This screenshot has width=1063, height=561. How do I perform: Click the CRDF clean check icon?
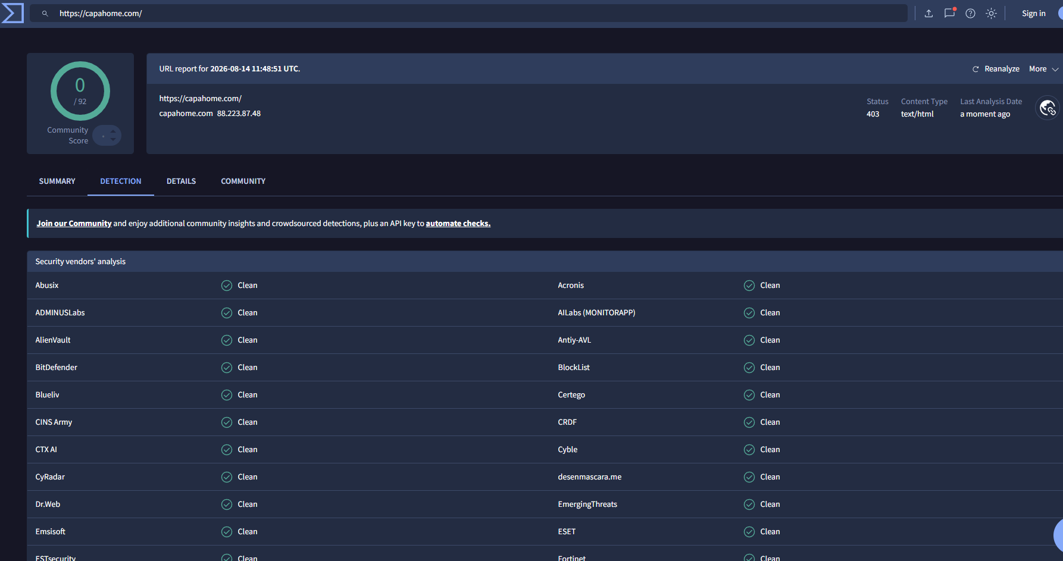click(749, 422)
